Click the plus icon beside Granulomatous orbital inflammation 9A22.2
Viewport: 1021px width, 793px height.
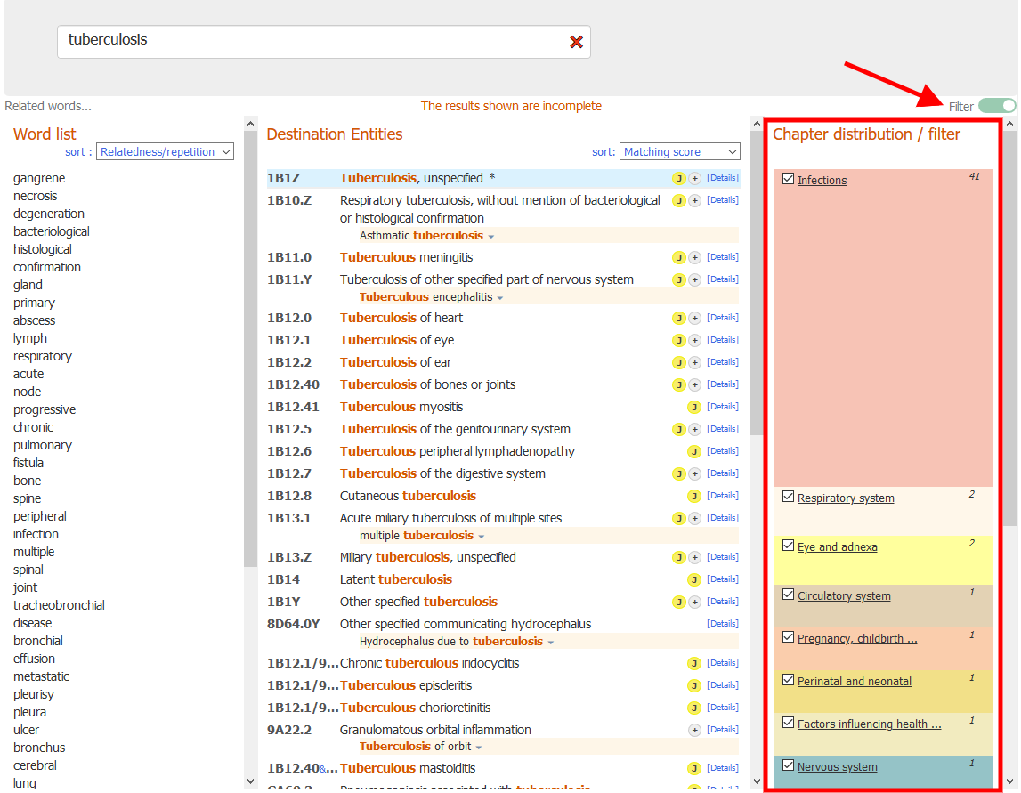pyautogui.click(x=693, y=729)
